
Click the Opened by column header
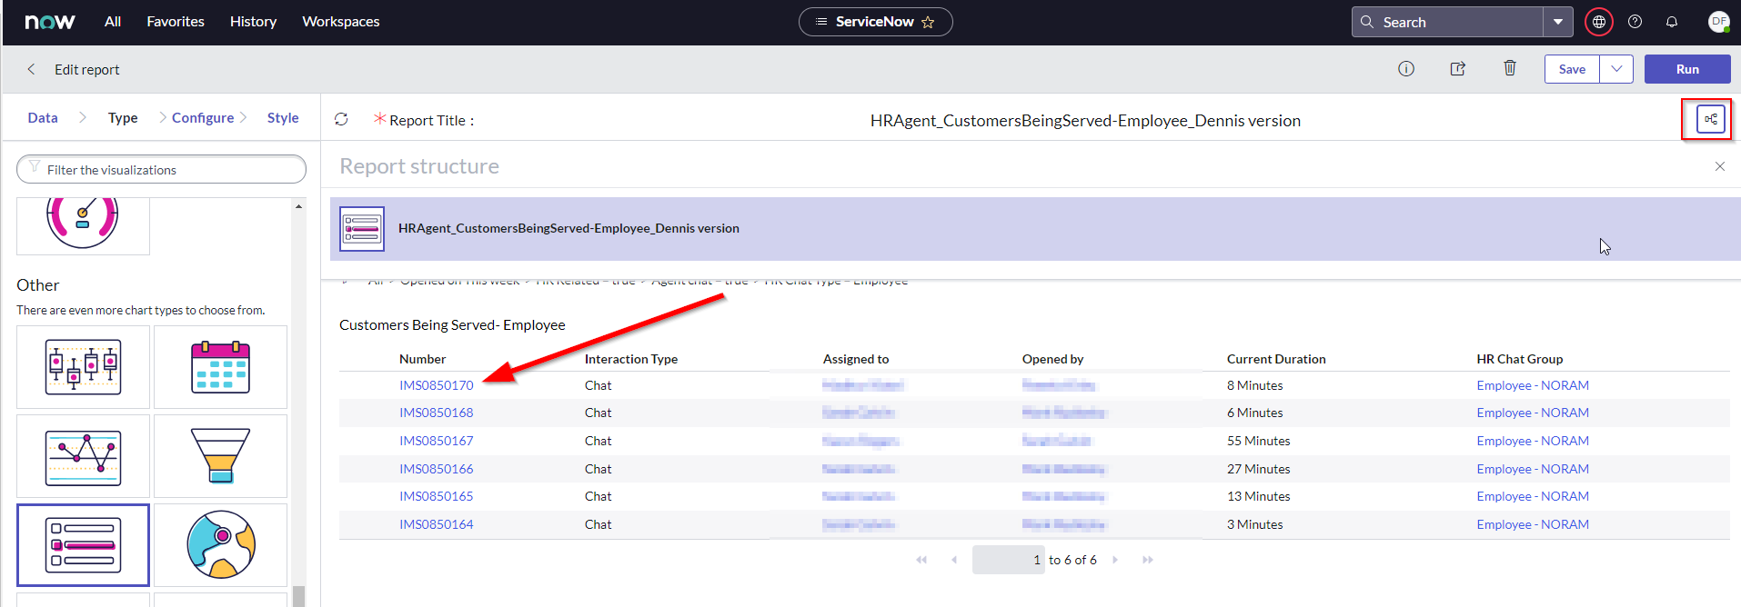[1053, 359]
